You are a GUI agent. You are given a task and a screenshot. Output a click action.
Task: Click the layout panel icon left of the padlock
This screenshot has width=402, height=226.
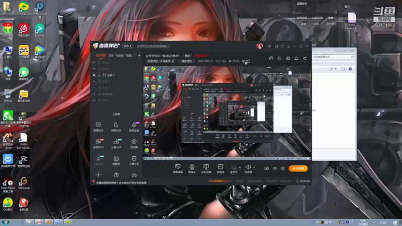point(271,58)
